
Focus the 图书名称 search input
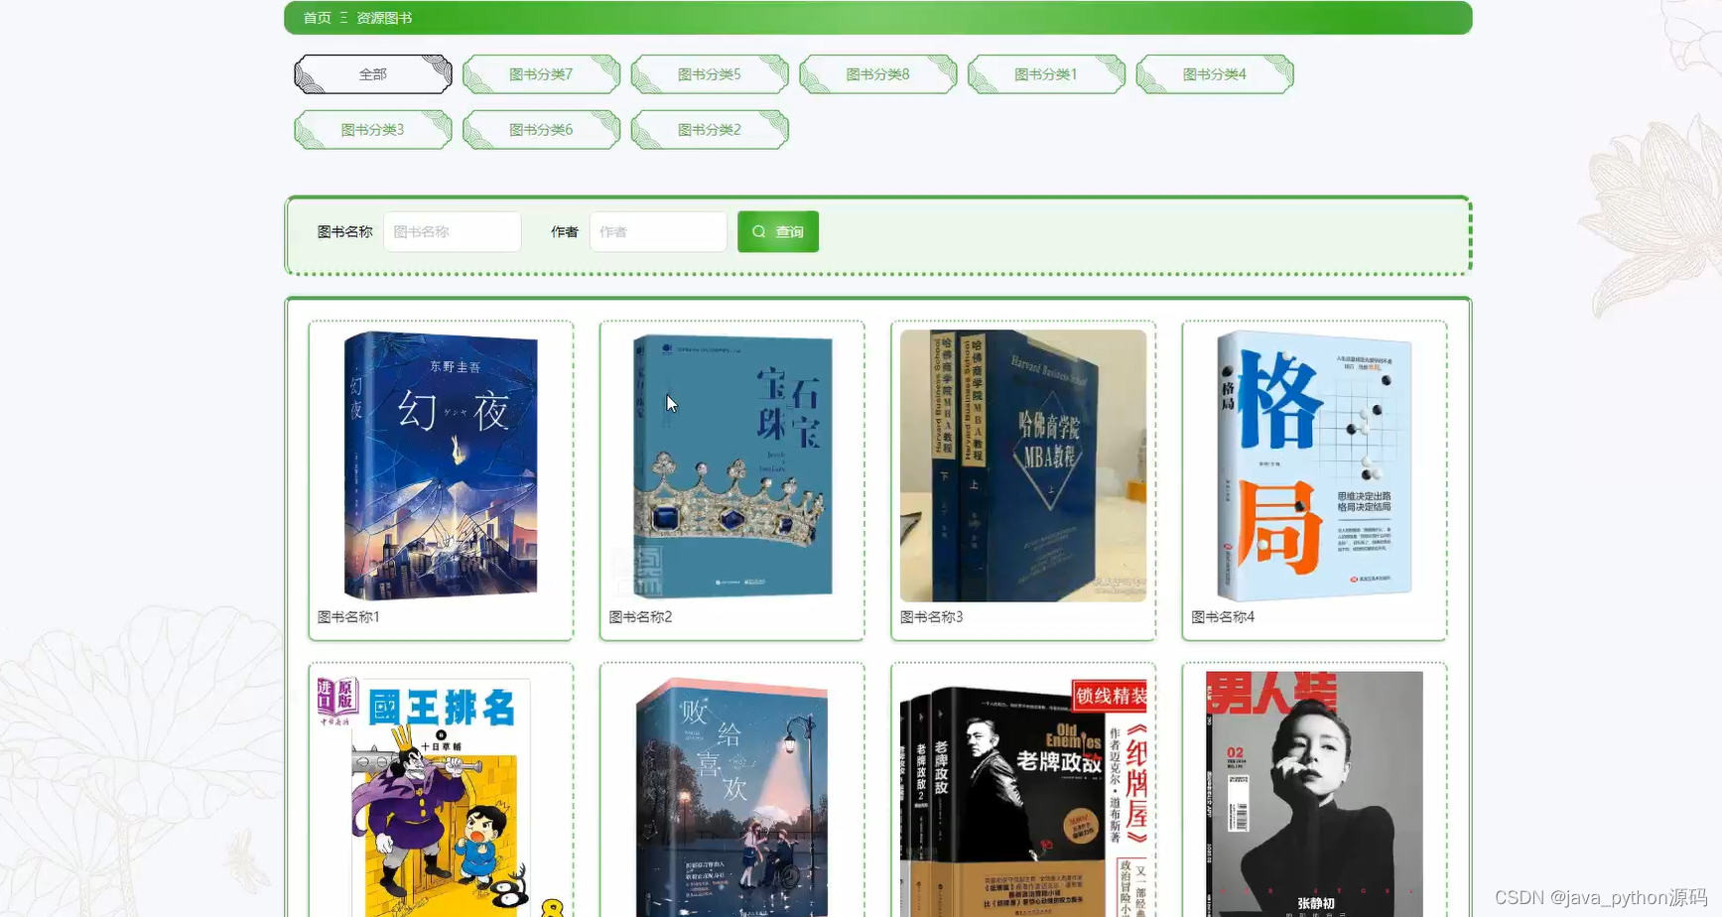(x=453, y=231)
